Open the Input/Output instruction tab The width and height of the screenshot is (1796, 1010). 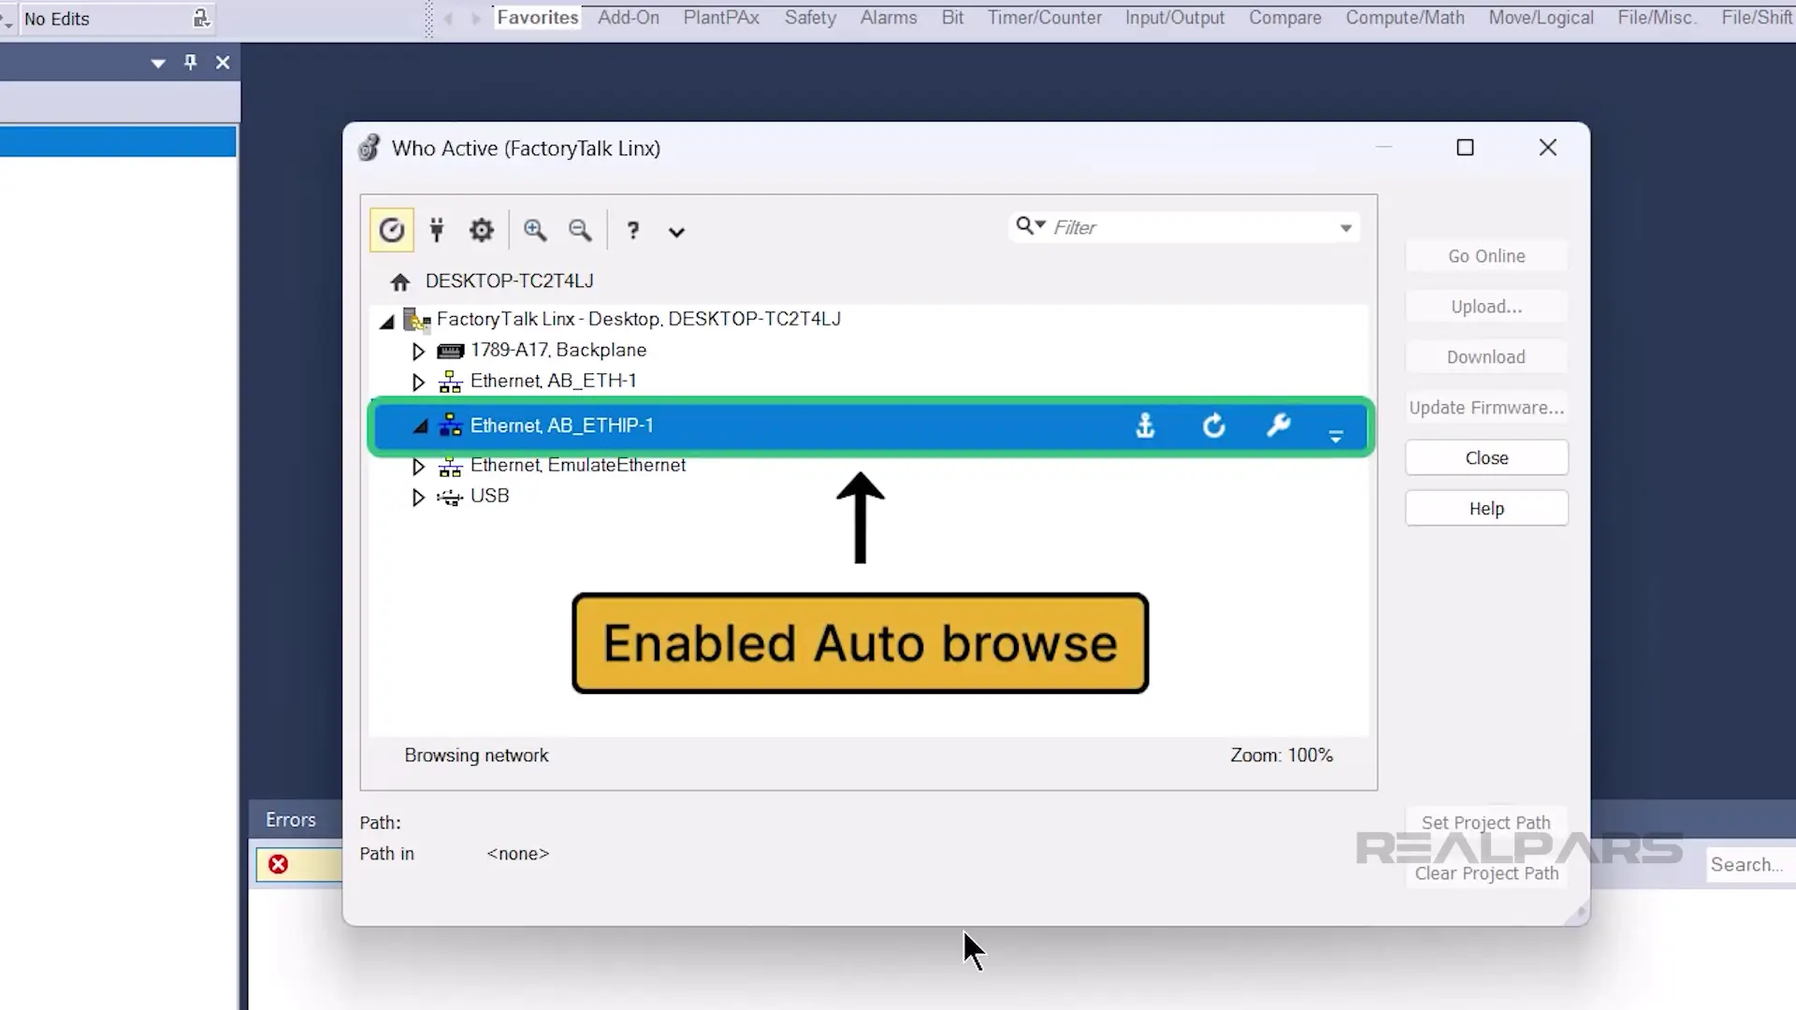[1175, 18]
